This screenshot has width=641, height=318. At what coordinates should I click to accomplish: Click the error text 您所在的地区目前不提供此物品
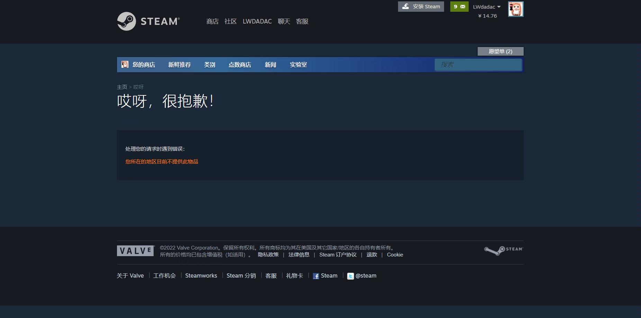[x=162, y=162]
